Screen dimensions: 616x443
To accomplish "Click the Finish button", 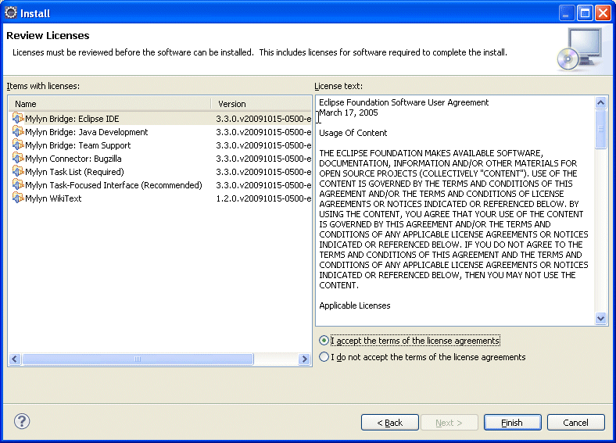I will tap(512, 423).
